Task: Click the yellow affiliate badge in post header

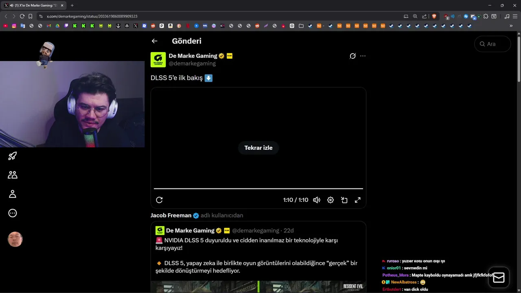Action: 230,56
